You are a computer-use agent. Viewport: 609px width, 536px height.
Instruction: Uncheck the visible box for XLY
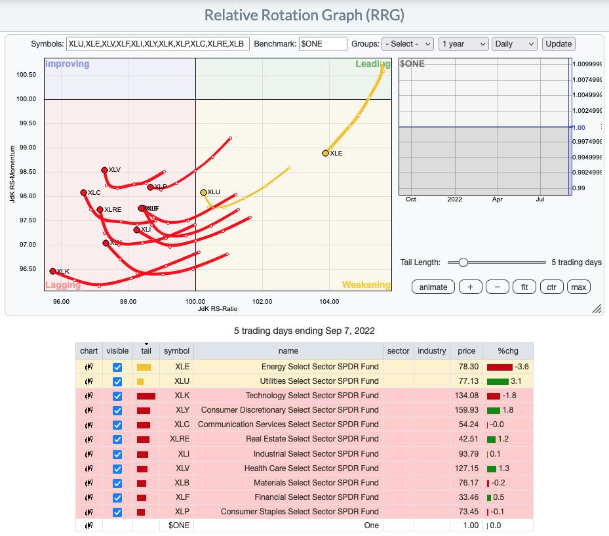(117, 411)
